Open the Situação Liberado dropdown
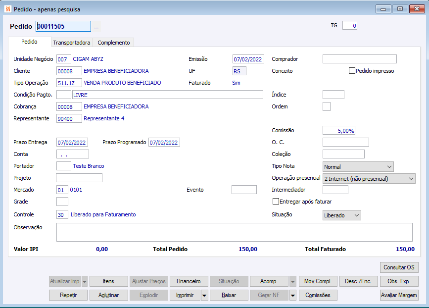The width and height of the screenshot is (429, 308). (x=341, y=215)
